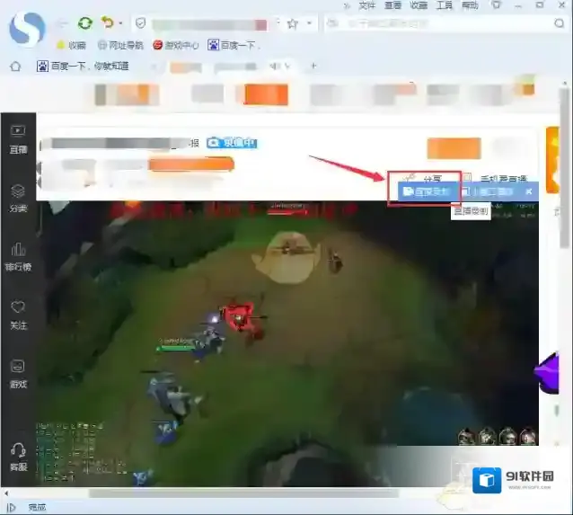Open the 游戏 games sidebar icon

(x=17, y=373)
